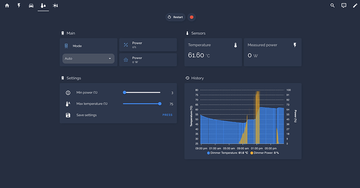Select the thermometer water heater tab

pyautogui.click(x=43, y=6)
